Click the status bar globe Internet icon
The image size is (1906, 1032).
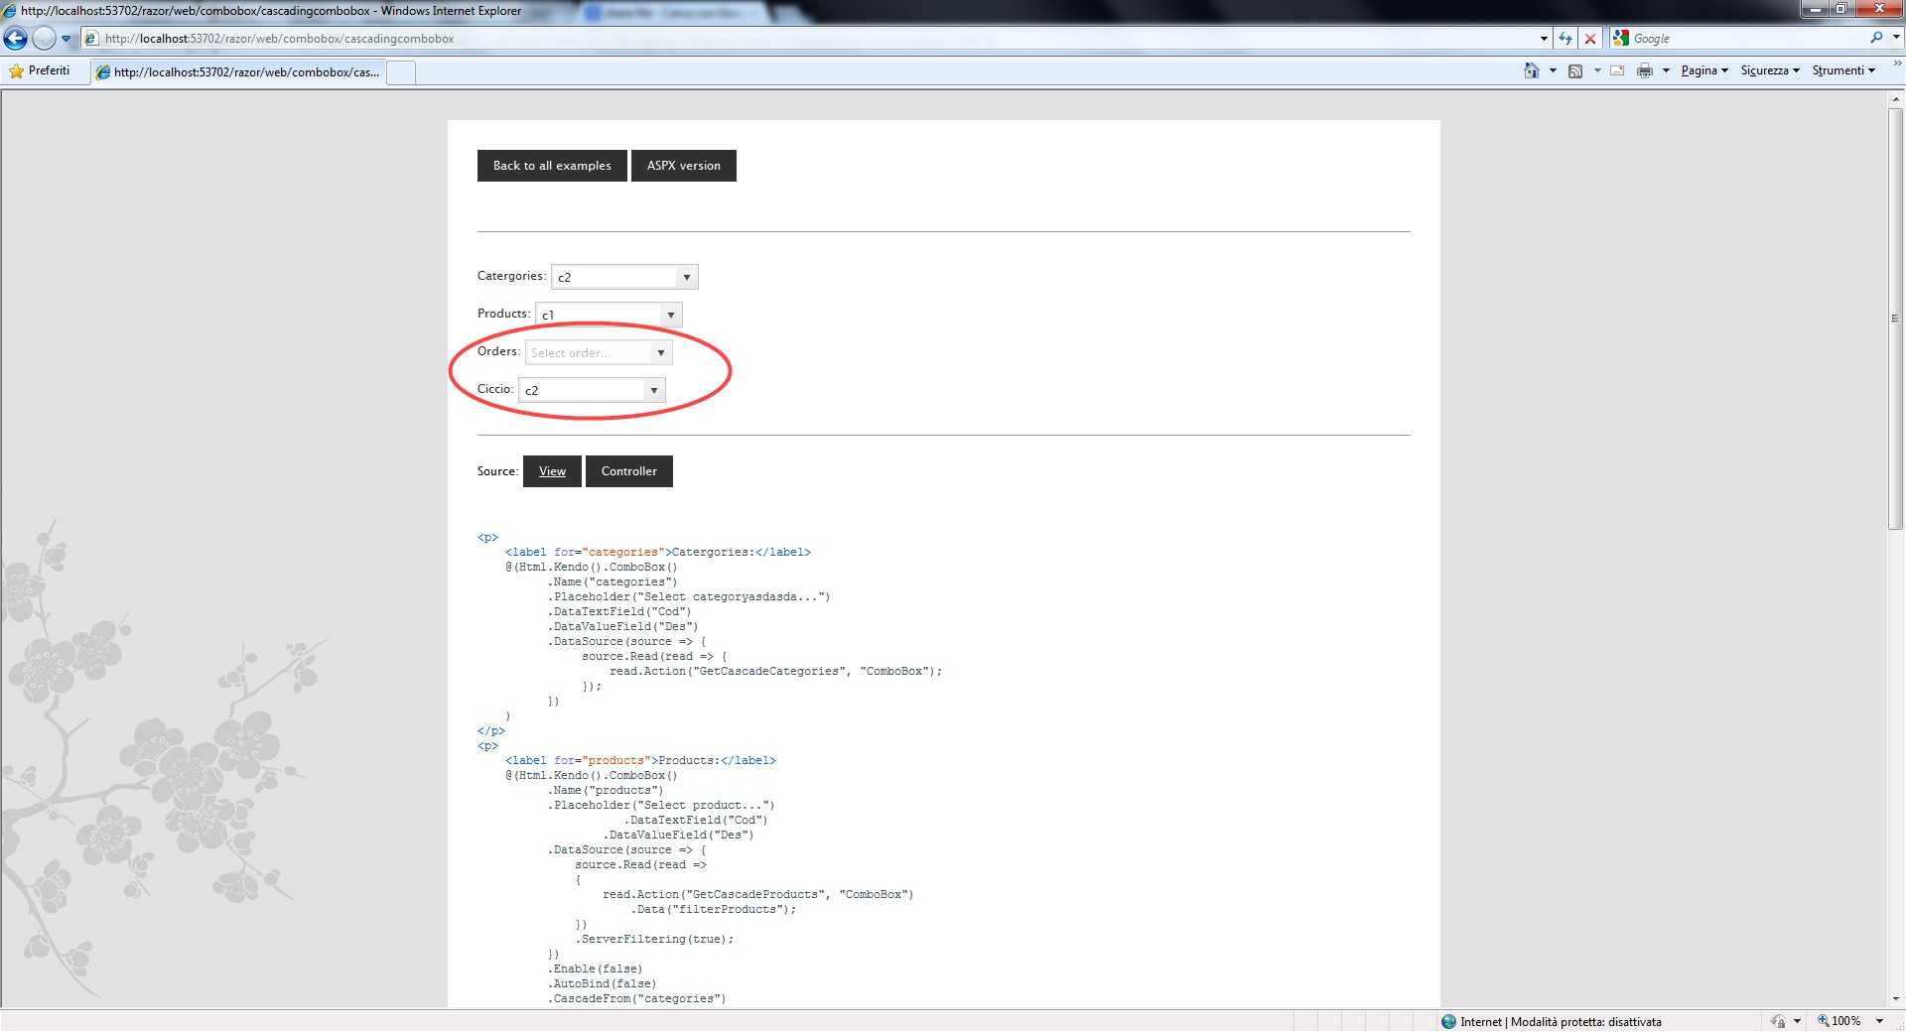[1449, 1021]
